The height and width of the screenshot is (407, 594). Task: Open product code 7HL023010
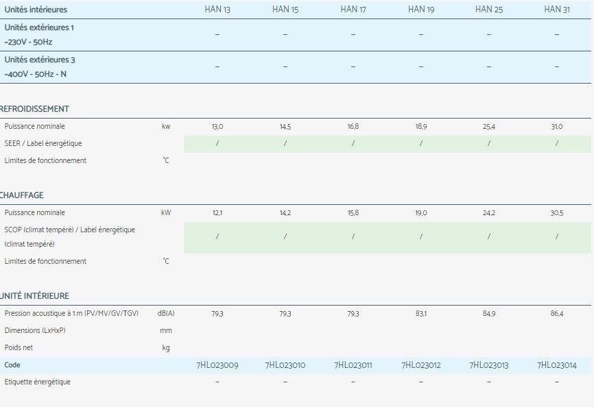(x=285, y=365)
